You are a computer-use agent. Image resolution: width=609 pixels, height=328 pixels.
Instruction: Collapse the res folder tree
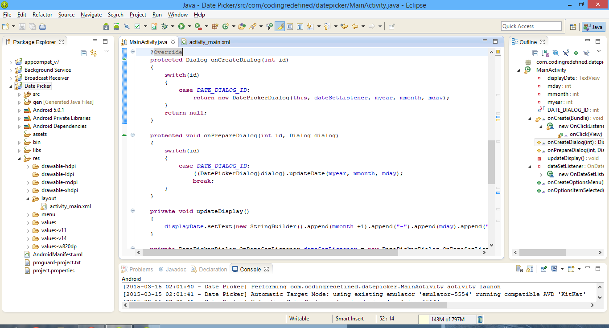[x=19, y=158]
